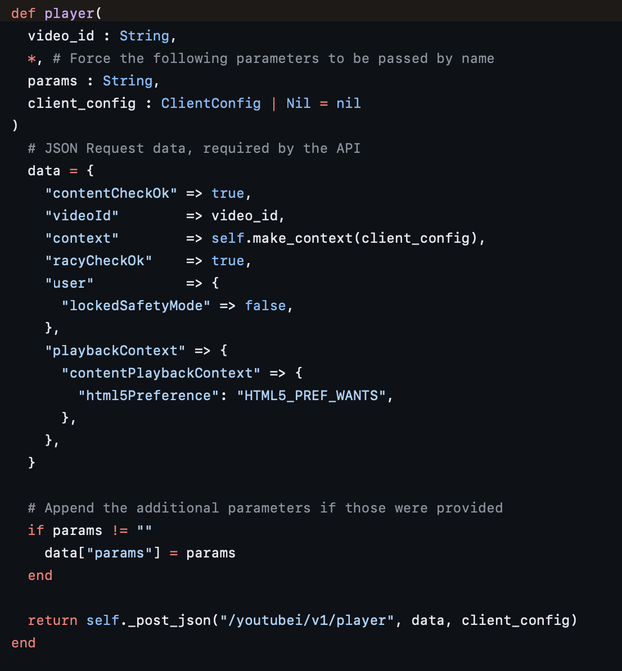Click the "make_context" method call
The width and height of the screenshot is (622, 671).
click(x=303, y=238)
